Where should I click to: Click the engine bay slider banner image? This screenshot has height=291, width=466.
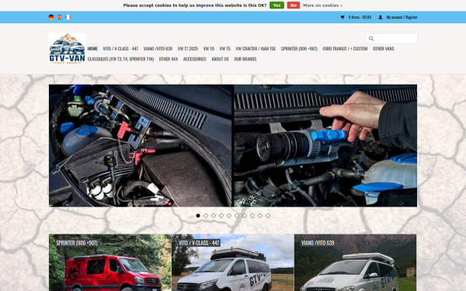233,146
